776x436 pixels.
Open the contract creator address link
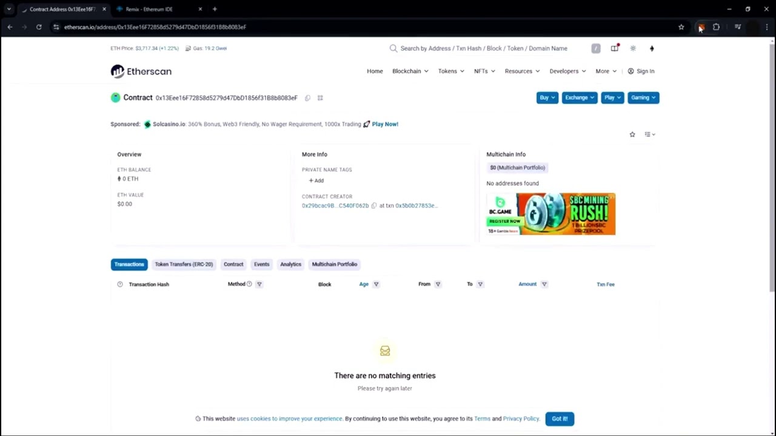pos(335,206)
